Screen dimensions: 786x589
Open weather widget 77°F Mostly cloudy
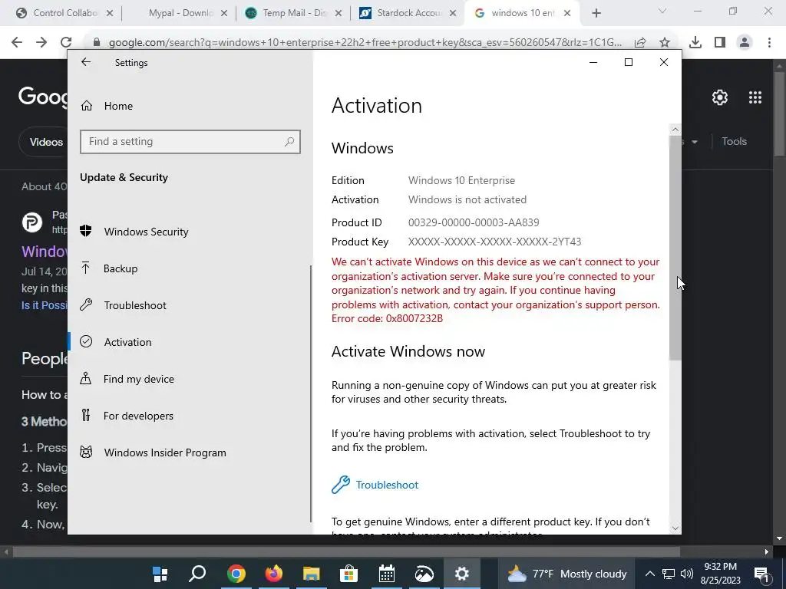[x=566, y=574]
